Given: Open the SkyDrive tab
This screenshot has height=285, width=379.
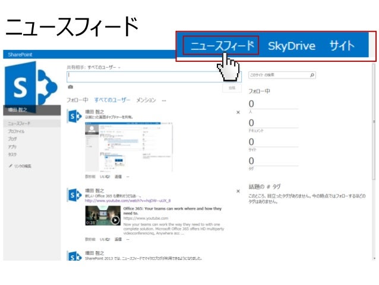Looking at the screenshot, I should [292, 46].
